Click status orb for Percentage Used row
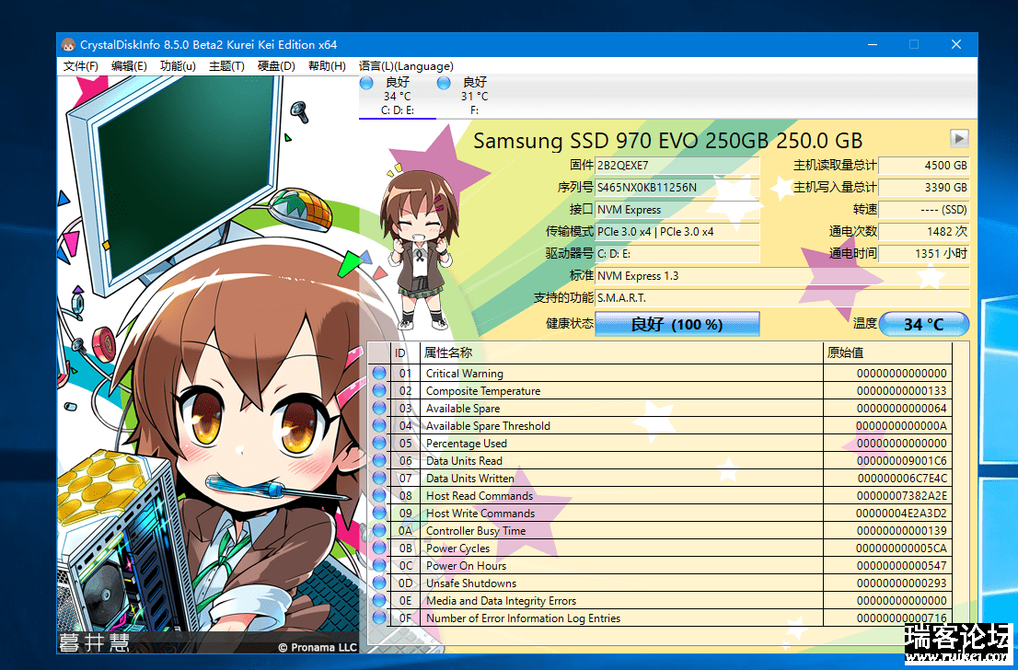 (x=379, y=444)
